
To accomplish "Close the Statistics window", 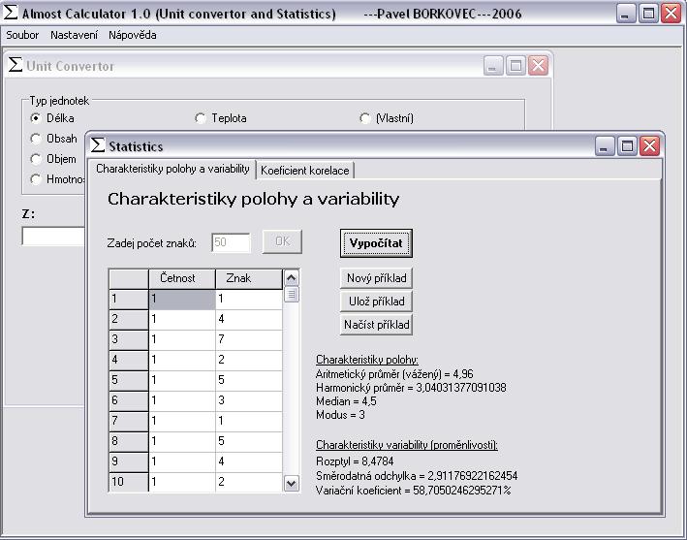I will click(x=649, y=146).
